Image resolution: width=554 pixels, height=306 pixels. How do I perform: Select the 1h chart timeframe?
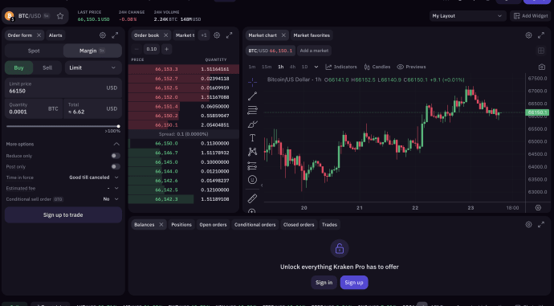280,67
